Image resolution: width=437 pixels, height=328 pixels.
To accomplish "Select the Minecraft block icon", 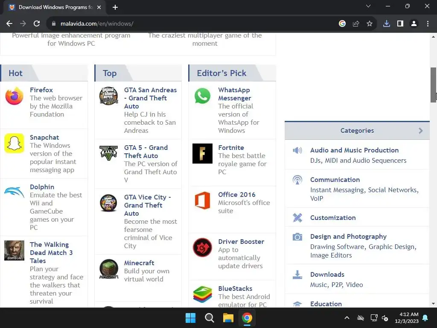I will [109, 269].
